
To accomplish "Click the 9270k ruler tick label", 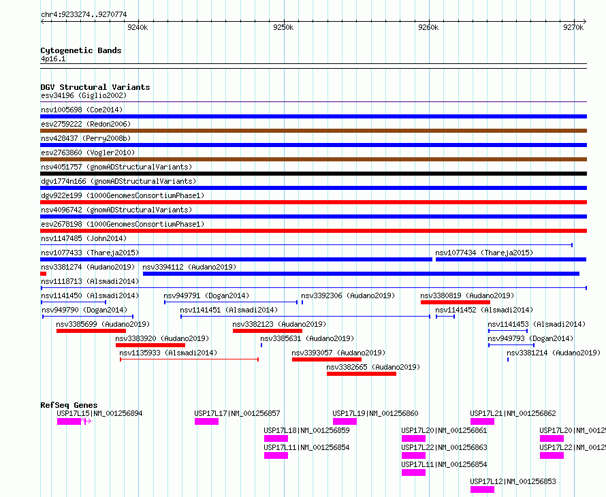I will [573, 27].
